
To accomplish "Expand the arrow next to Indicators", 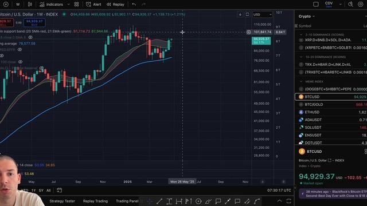I will 68,4.
